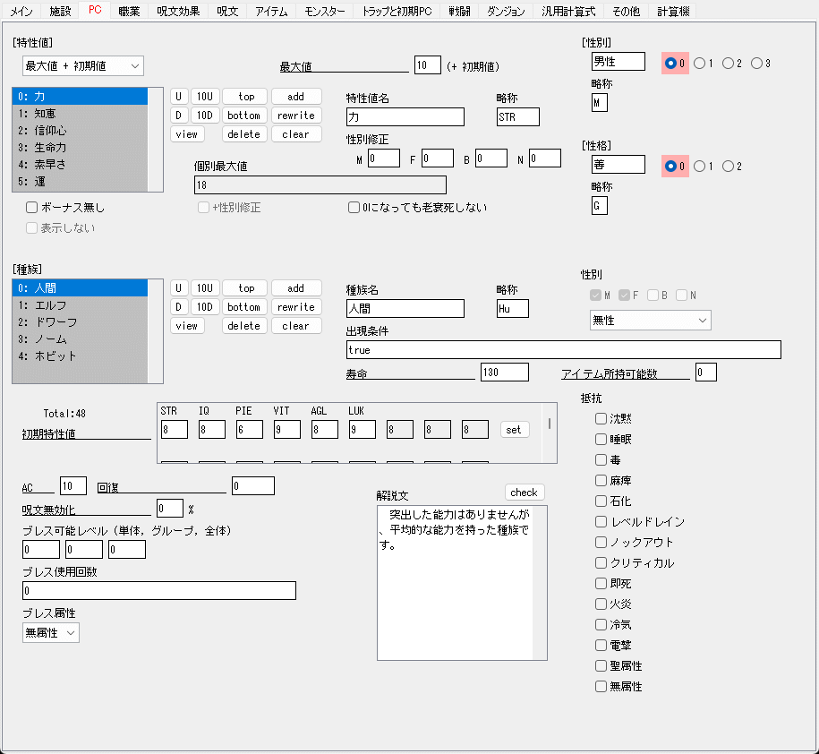Switch to the モンスター tab
Screen dimensions: 819x754
click(324, 11)
